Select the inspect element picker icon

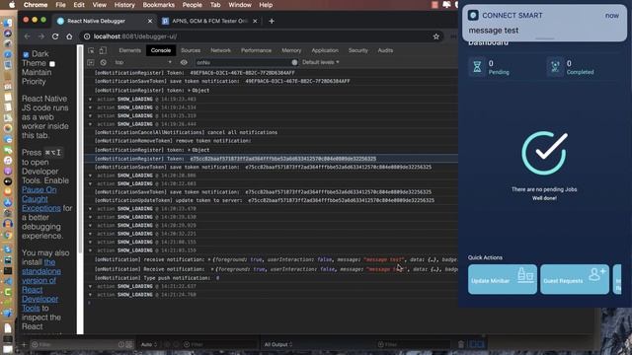tap(91, 50)
